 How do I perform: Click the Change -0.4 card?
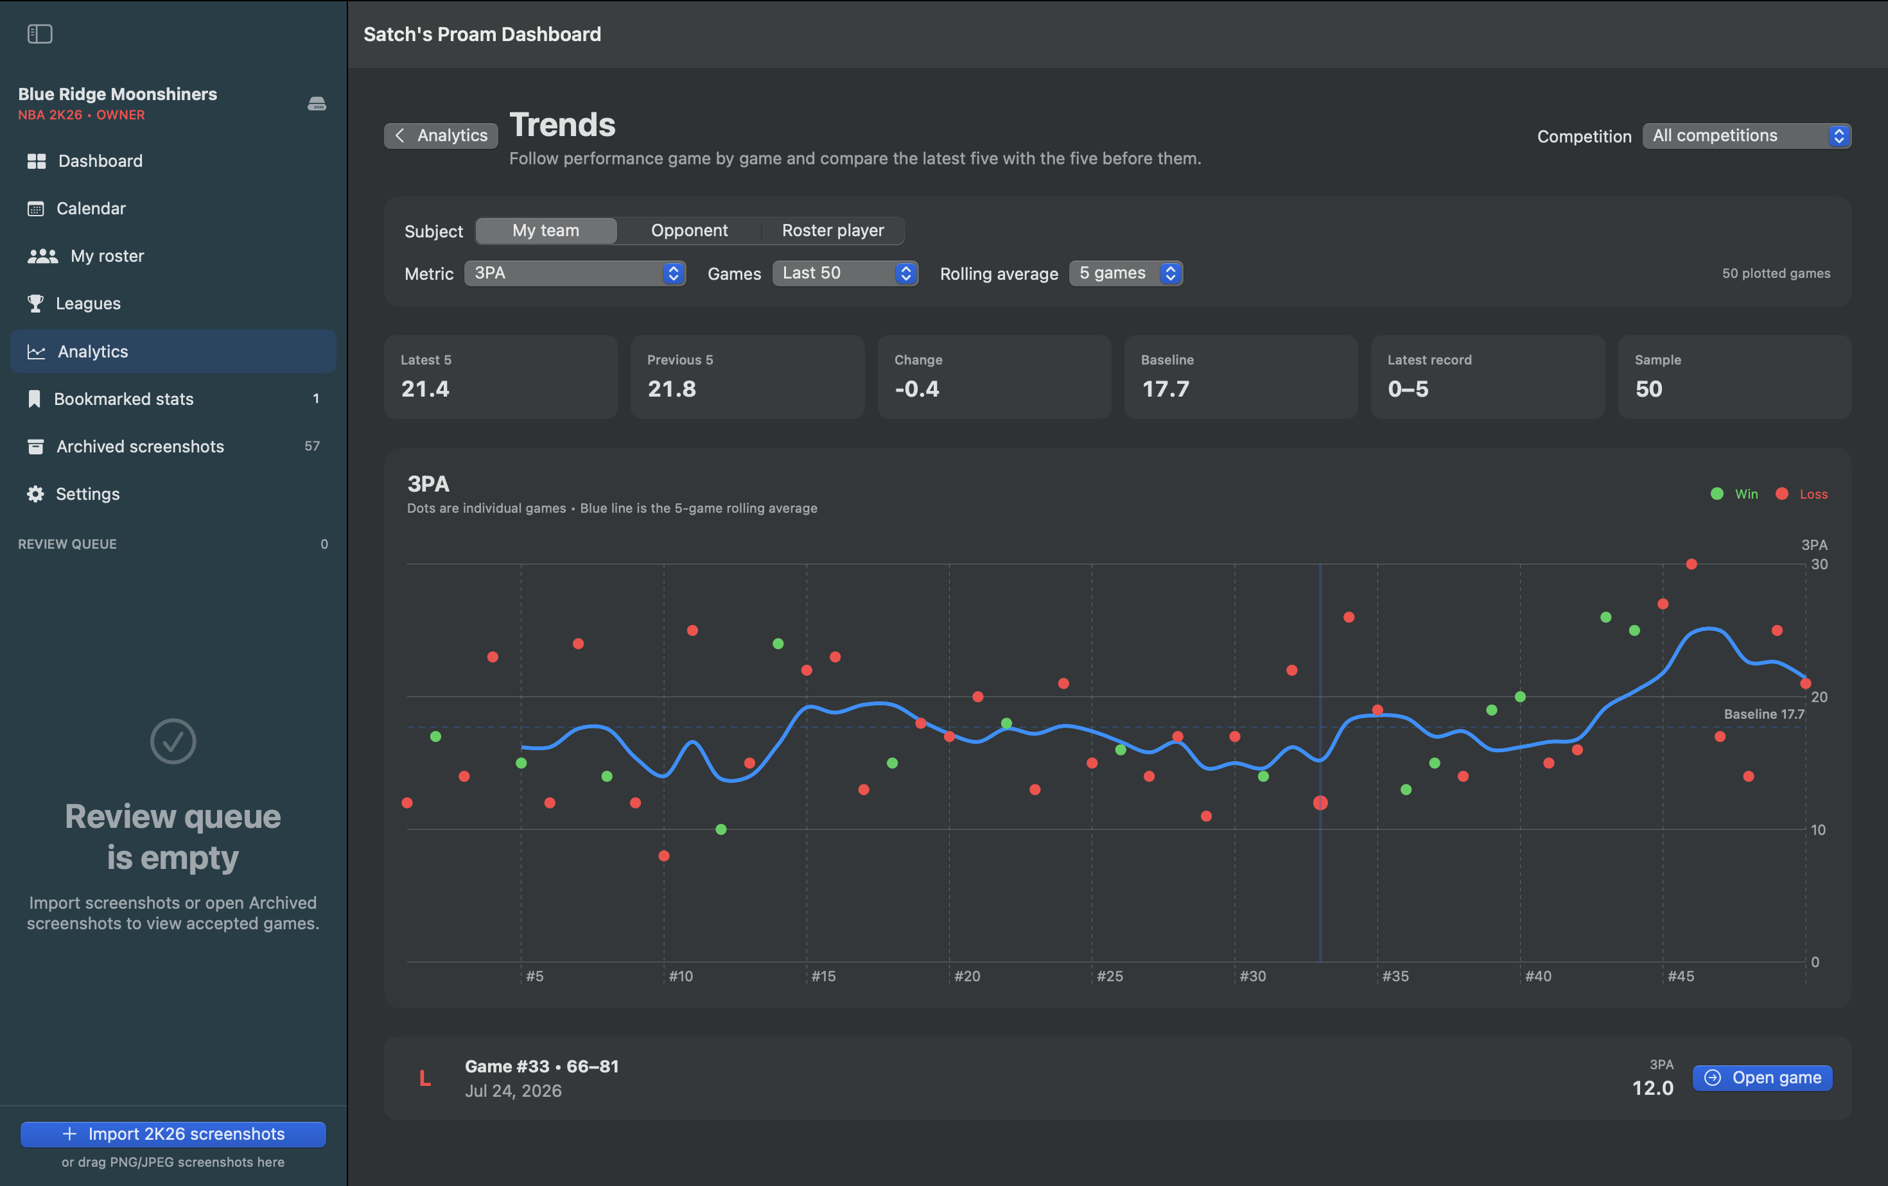point(994,377)
